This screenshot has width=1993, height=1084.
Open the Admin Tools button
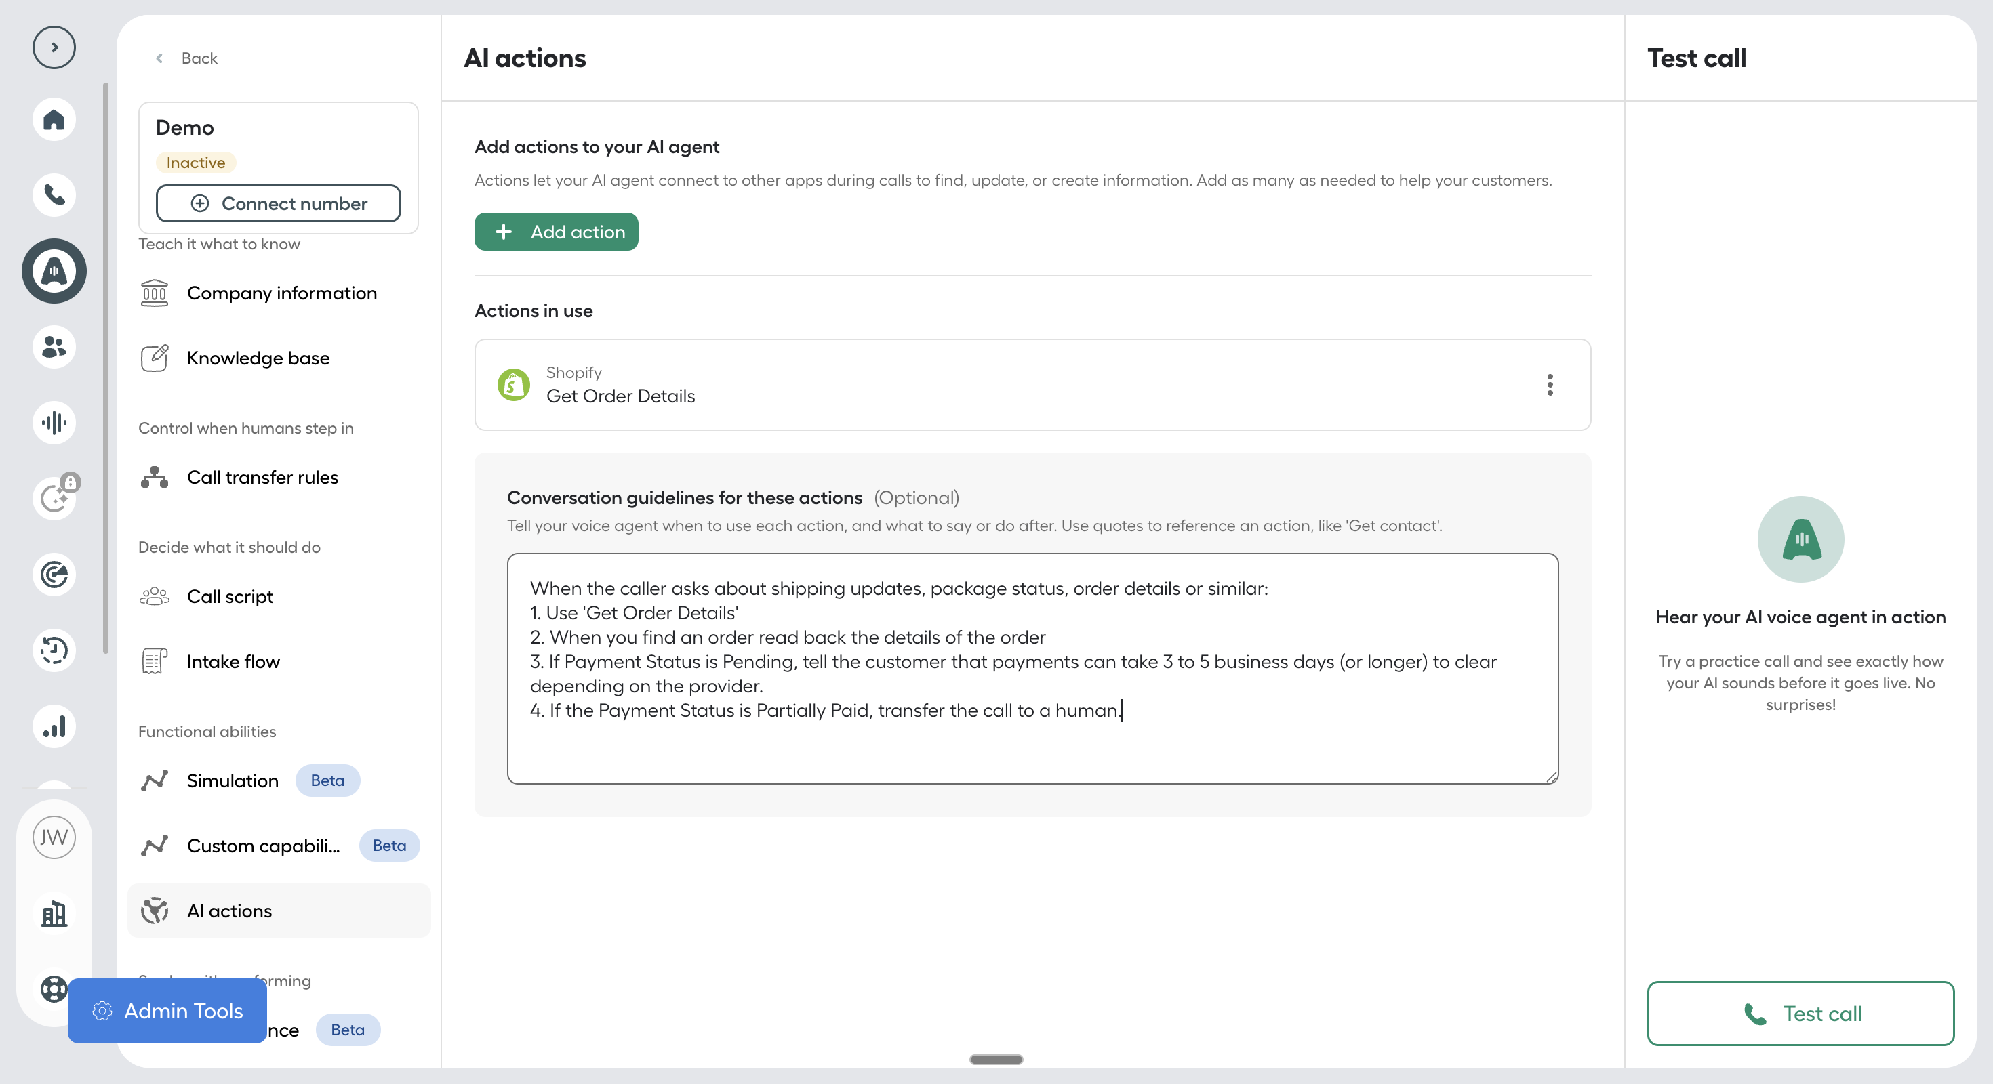click(x=167, y=1011)
